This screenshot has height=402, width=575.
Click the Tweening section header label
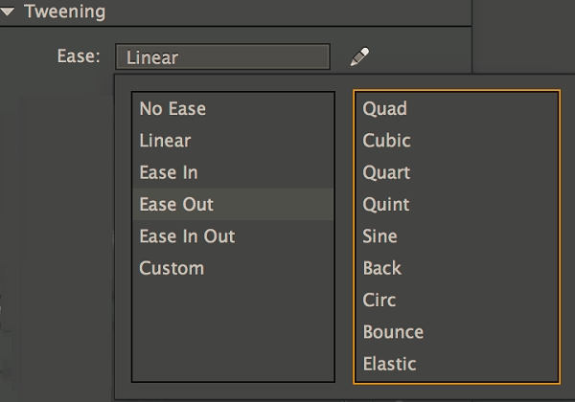click(x=65, y=13)
